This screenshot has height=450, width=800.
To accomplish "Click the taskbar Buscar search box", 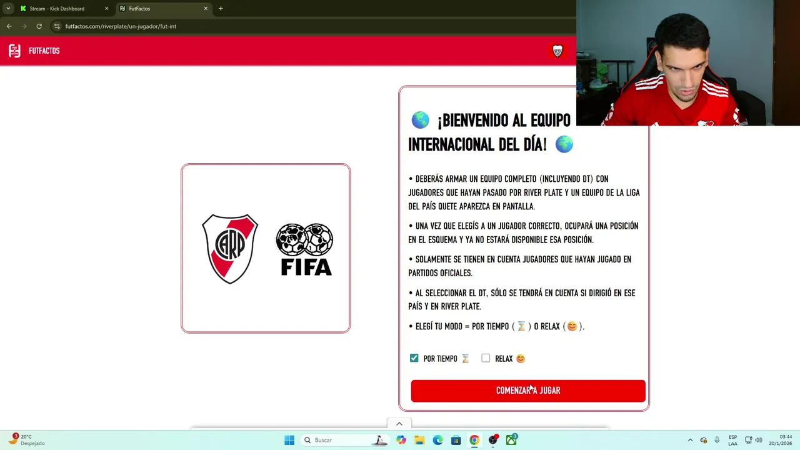I will [x=344, y=440].
